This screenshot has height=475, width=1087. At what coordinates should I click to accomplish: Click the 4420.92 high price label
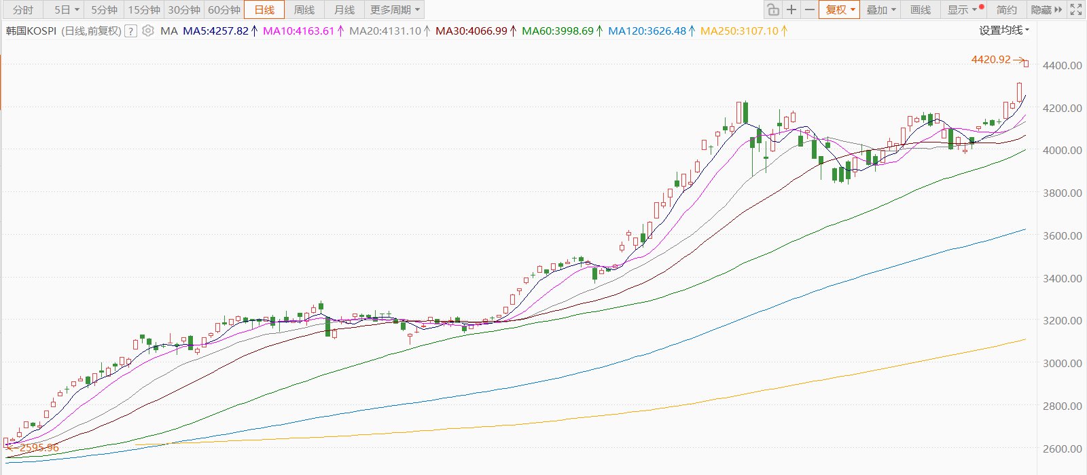coord(991,60)
